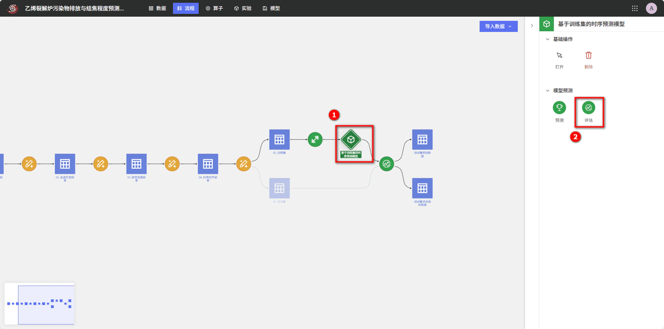Click the green cube panel header icon

[x=547, y=24]
